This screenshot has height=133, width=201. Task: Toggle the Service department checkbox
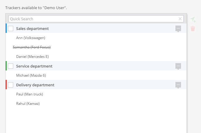tap(11, 66)
